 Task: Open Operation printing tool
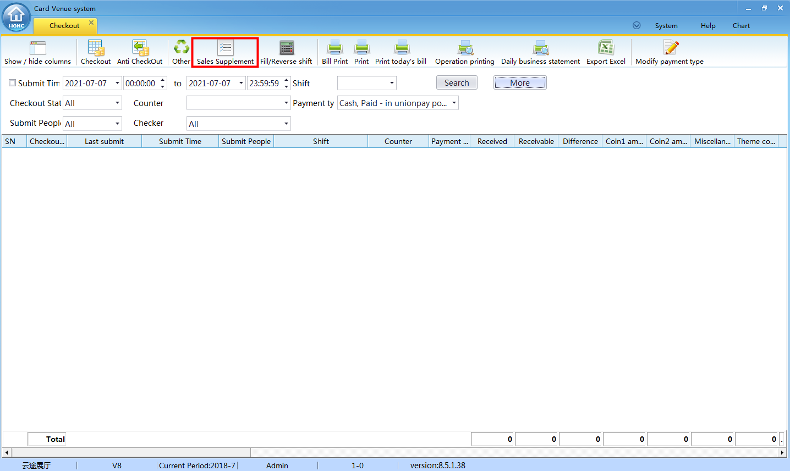pos(465,52)
